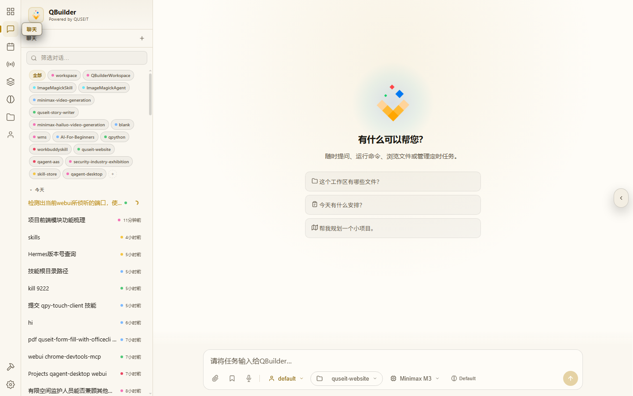633x396 pixels.
Task: Filter by the qpython tag
Action: pyautogui.click(x=115, y=137)
